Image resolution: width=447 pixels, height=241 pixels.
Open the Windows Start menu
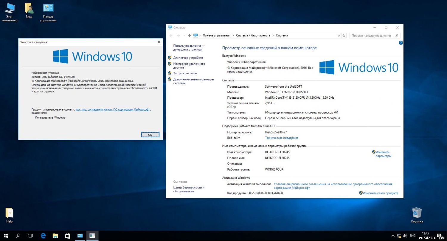coord(6,236)
